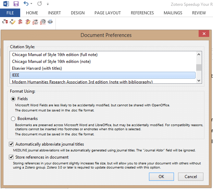Click the Save icon in Quick Access Toolbar
The width and height of the screenshot is (213, 189).
point(16,4)
